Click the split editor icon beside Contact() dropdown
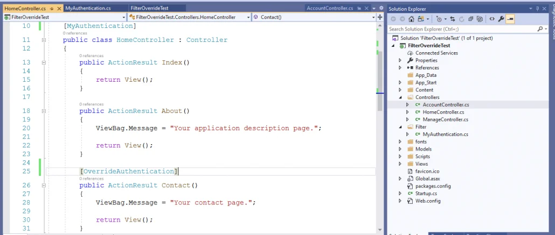The image size is (555, 235). [x=380, y=17]
